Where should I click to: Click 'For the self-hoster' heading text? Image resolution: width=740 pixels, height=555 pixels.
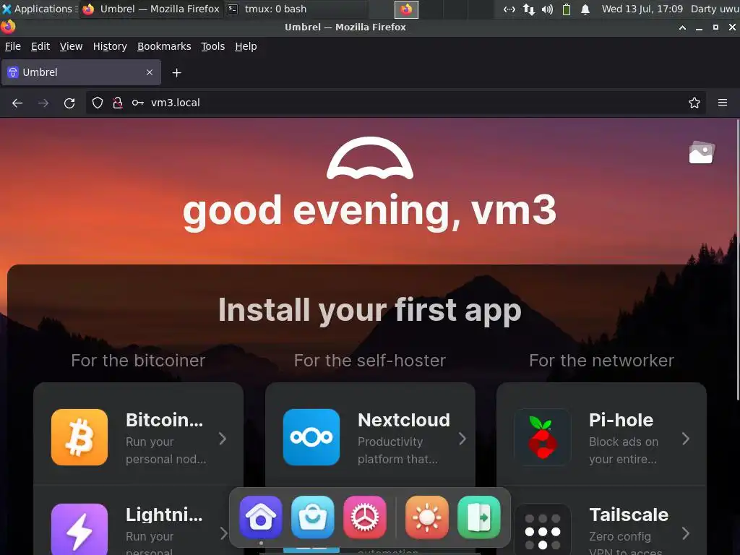coord(370,361)
